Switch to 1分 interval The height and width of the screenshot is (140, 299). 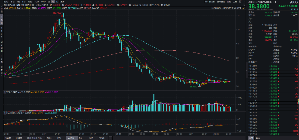pos(19,2)
